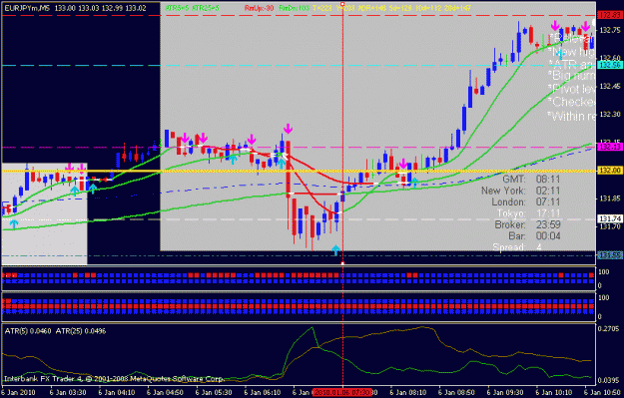Click the 0.0395 ATR scale value
The height and width of the screenshot is (398, 624).
pos(609,380)
